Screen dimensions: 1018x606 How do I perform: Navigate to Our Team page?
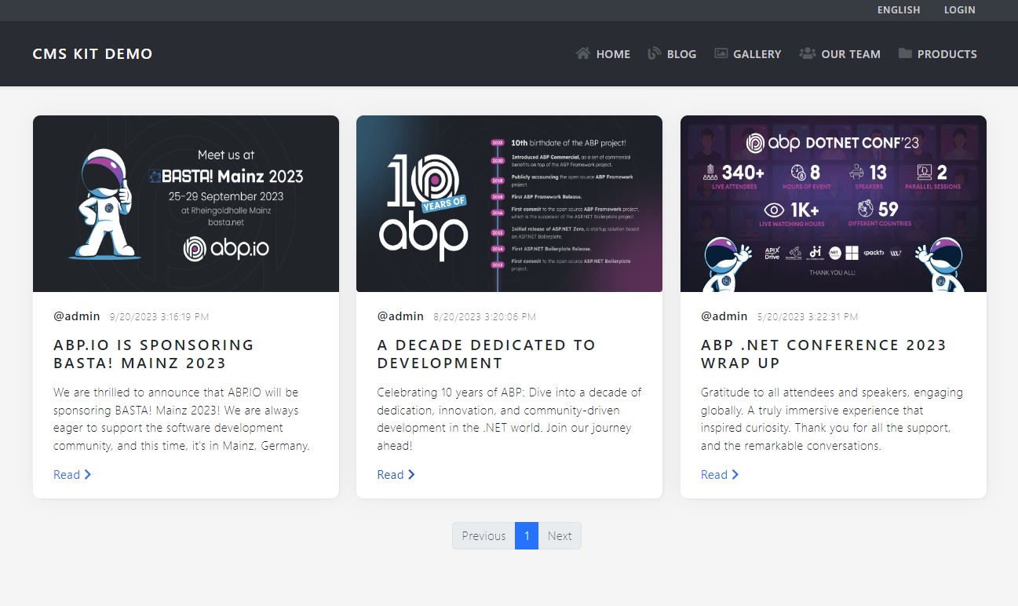tap(850, 54)
